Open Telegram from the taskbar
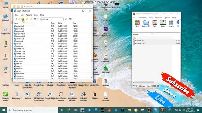 click(89, 110)
